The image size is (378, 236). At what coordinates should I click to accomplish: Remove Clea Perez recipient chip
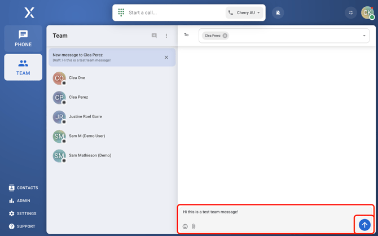pyautogui.click(x=225, y=36)
